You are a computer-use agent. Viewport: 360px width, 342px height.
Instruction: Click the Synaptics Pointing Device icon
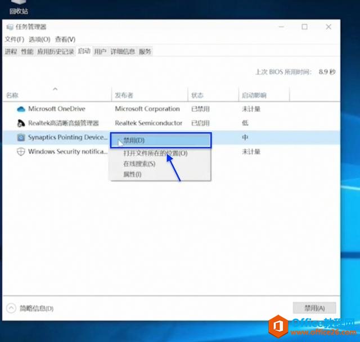(x=21, y=137)
